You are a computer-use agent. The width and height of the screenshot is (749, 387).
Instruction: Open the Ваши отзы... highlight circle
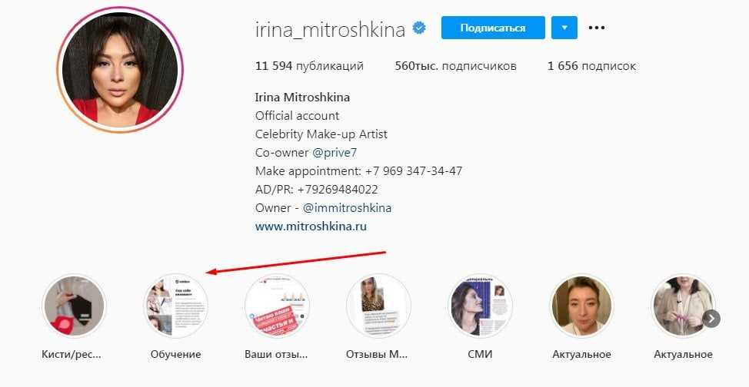tap(277, 306)
